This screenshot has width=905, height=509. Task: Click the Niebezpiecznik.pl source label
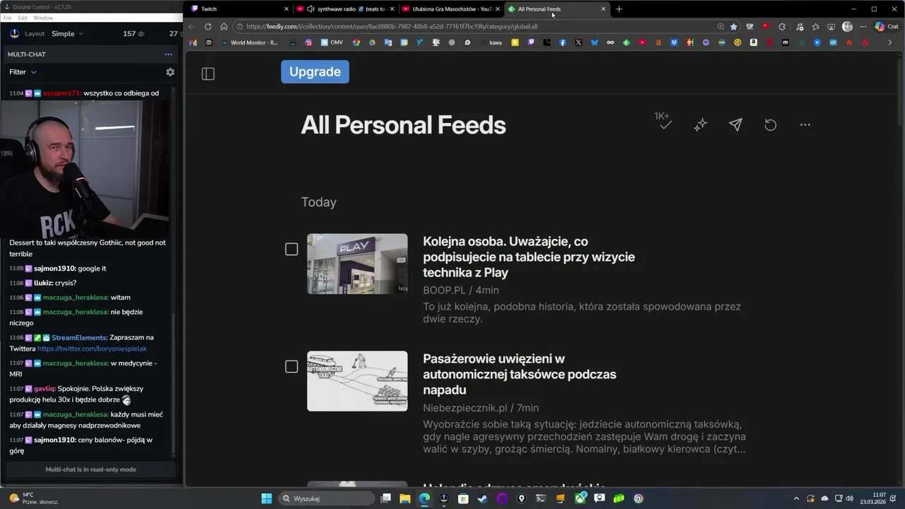pyautogui.click(x=465, y=408)
